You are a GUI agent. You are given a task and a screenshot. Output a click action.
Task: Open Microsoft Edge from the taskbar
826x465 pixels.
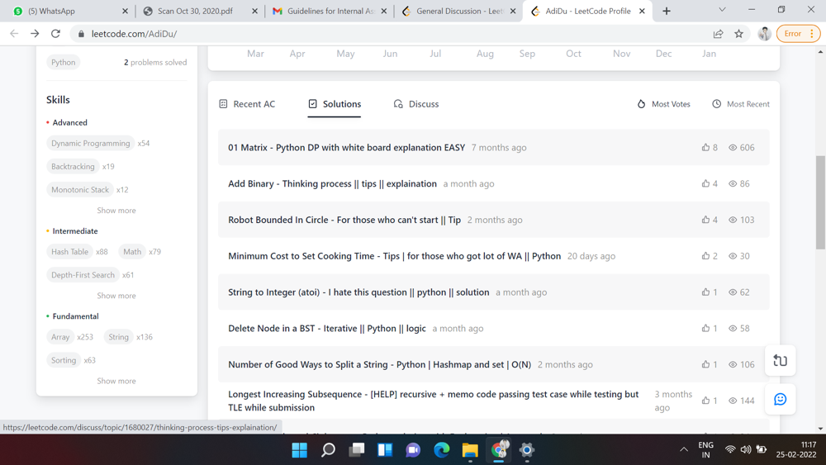pos(441,450)
